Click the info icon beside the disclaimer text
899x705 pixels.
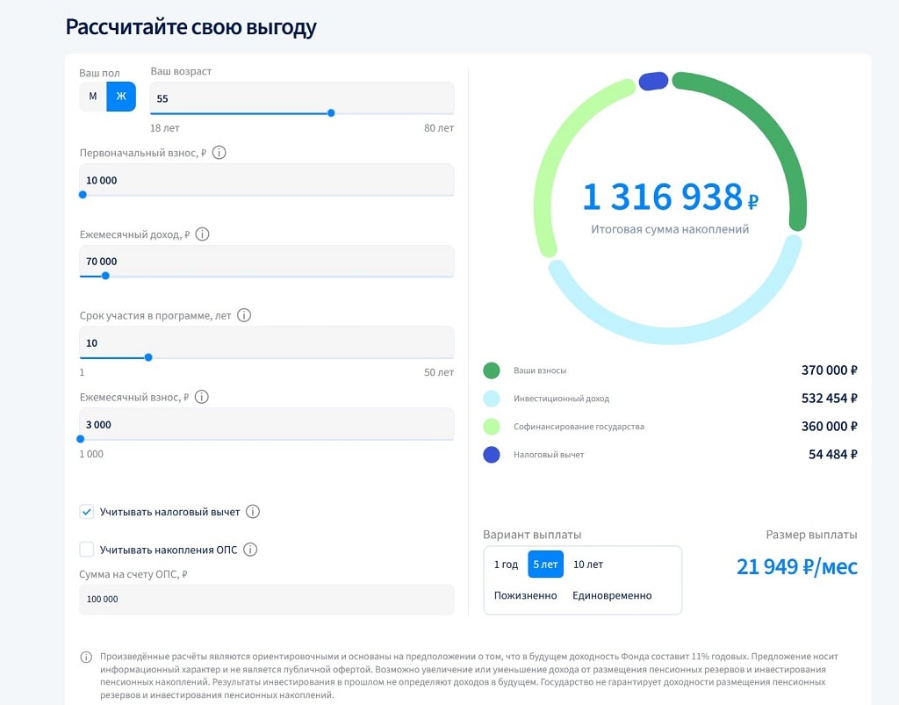(86, 657)
